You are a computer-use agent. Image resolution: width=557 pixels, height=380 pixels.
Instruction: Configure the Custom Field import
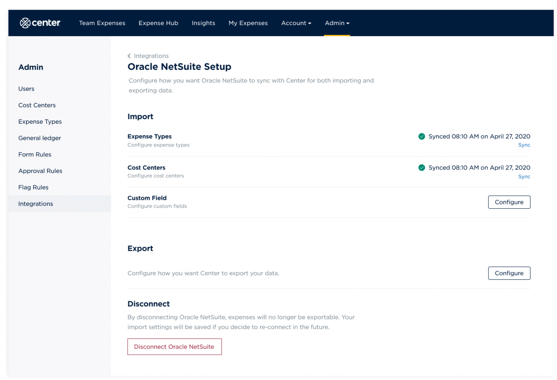tap(509, 202)
